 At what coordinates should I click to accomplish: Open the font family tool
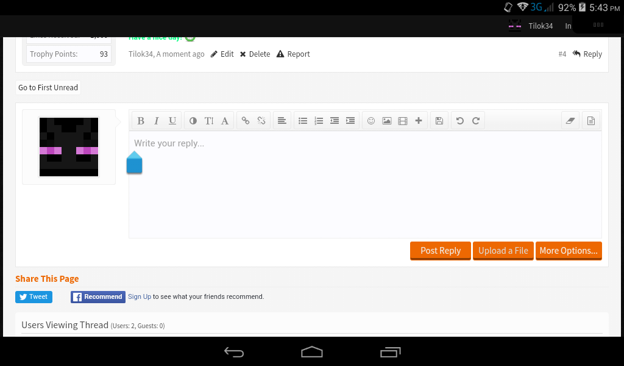[225, 121]
